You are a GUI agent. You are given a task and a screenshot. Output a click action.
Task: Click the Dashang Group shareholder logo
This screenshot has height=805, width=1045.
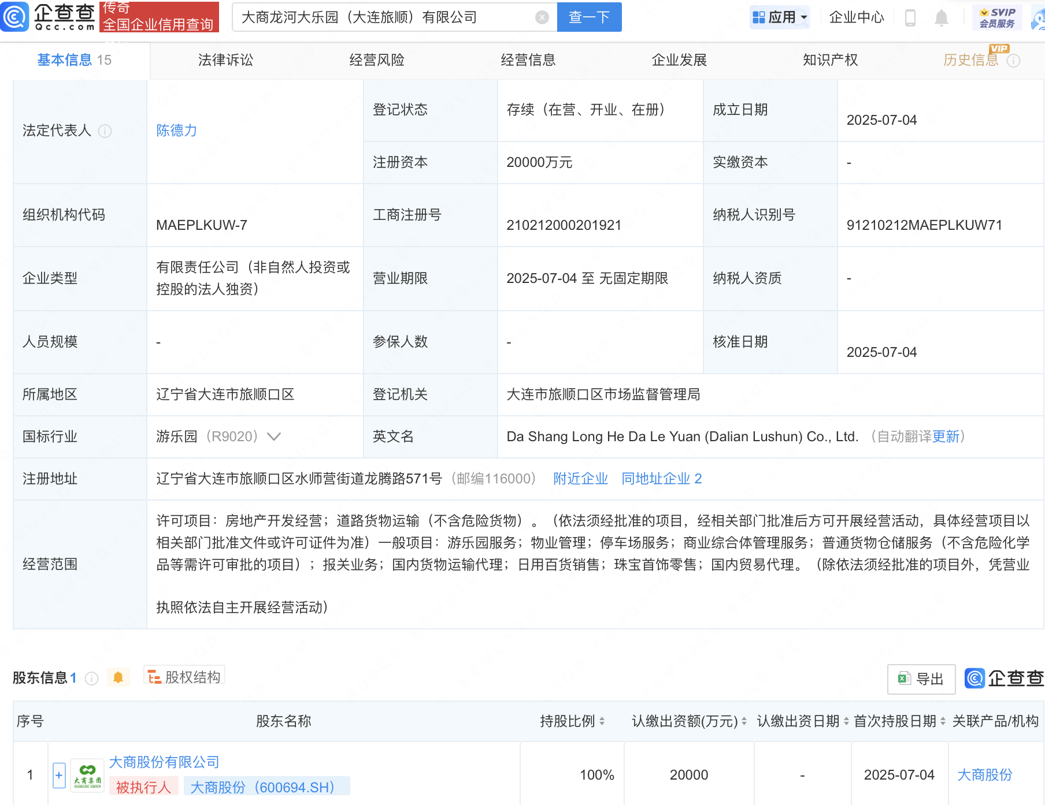87,775
